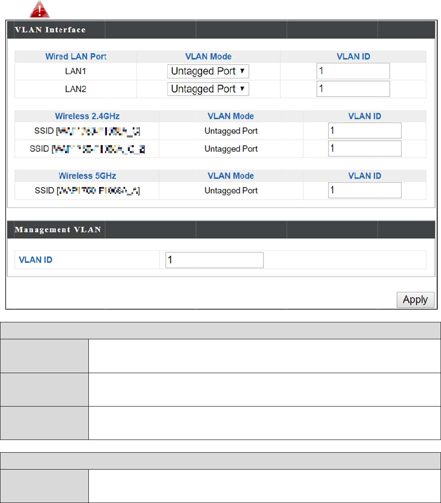The image size is (441, 503).
Task: Click VLAN Mode header of wired table
Action: point(208,56)
